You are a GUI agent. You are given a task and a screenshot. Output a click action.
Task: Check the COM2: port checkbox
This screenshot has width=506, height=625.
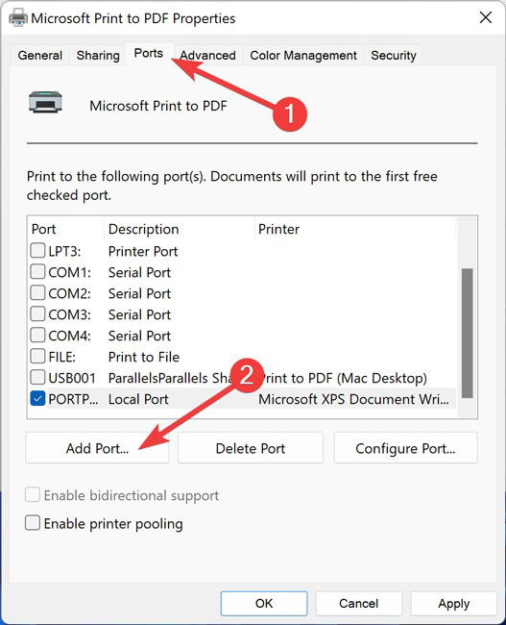coord(37,293)
